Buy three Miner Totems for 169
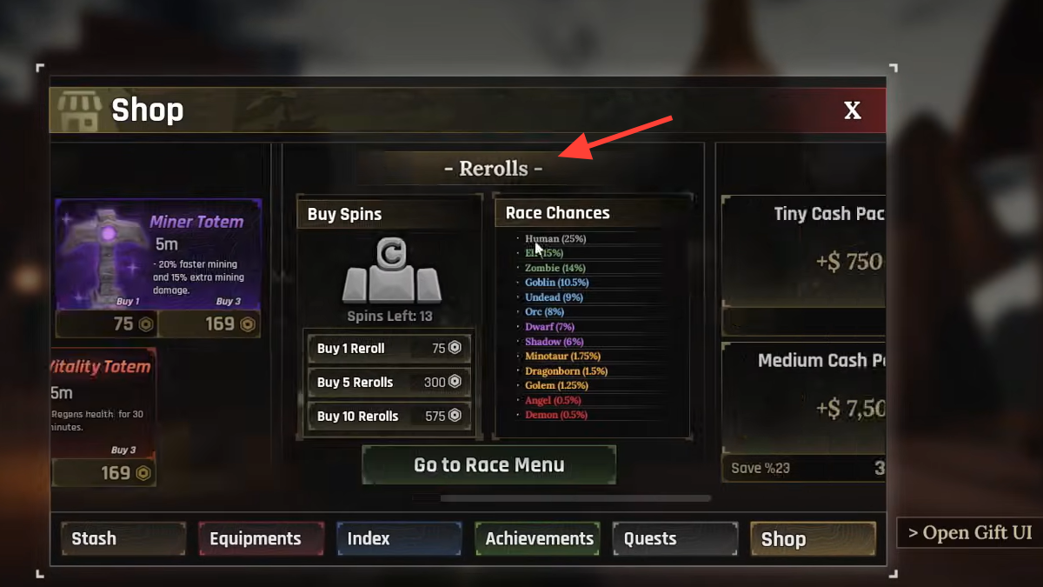The image size is (1043, 587). (x=209, y=324)
